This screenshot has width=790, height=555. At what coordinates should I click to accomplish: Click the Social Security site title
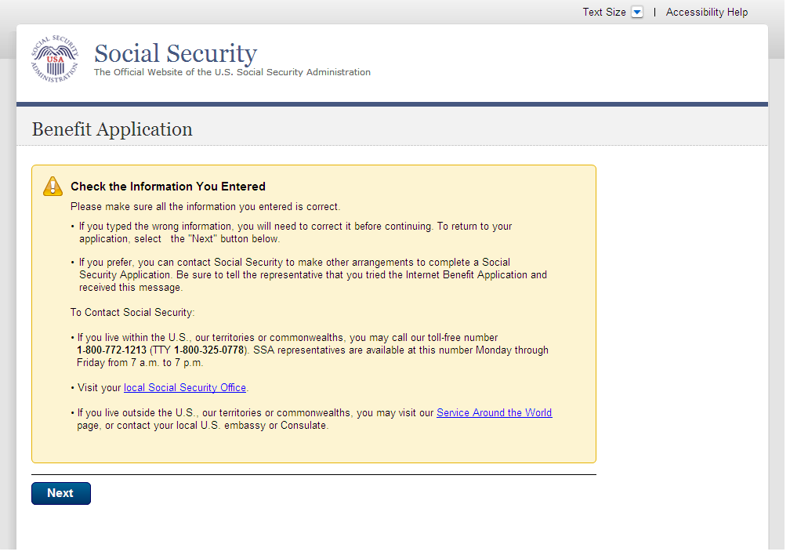pyautogui.click(x=176, y=53)
